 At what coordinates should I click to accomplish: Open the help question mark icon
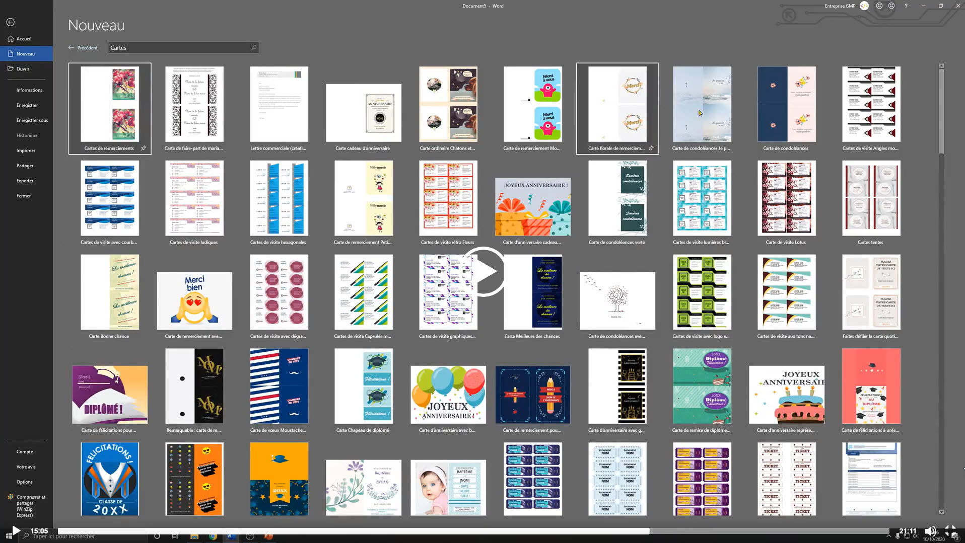tap(906, 6)
